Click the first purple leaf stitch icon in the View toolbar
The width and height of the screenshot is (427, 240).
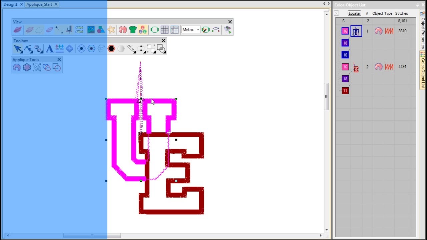pos(18,30)
